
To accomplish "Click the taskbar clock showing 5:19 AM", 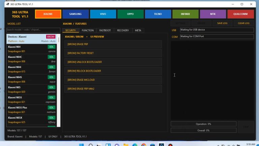I will (251, 145).
